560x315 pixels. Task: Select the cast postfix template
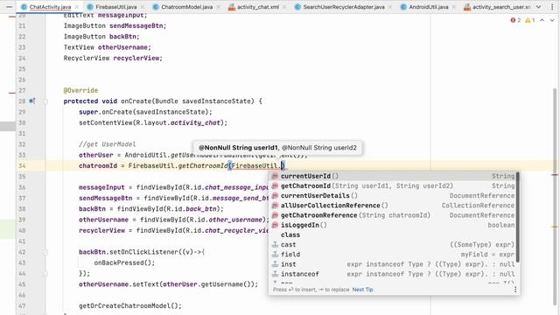(393, 245)
